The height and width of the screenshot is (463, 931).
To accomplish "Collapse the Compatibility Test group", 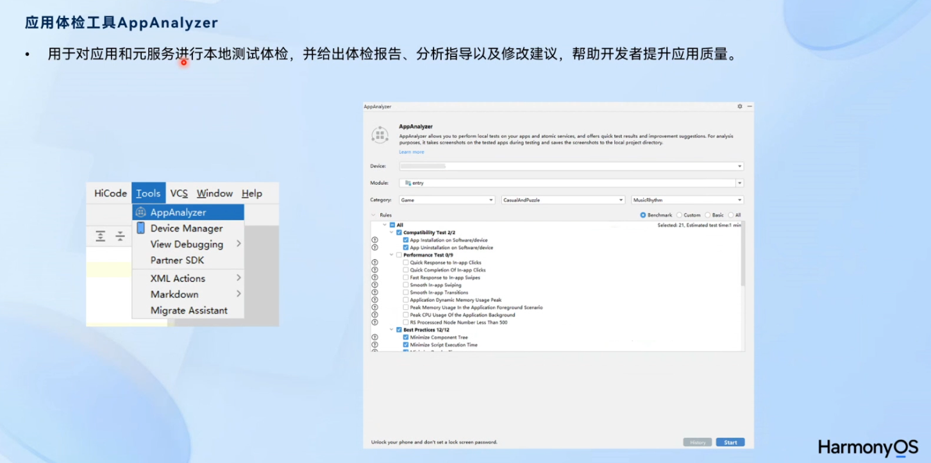I will click(391, 232).
